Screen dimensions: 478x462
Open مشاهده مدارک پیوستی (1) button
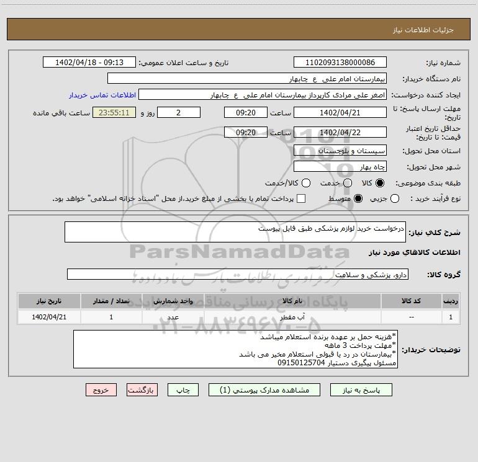point(264,390)
